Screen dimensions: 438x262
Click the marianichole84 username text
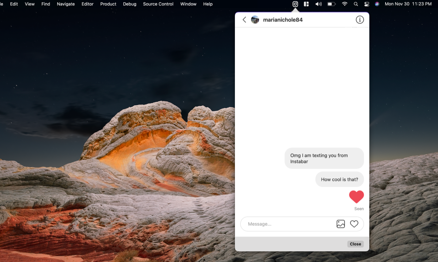283,20
